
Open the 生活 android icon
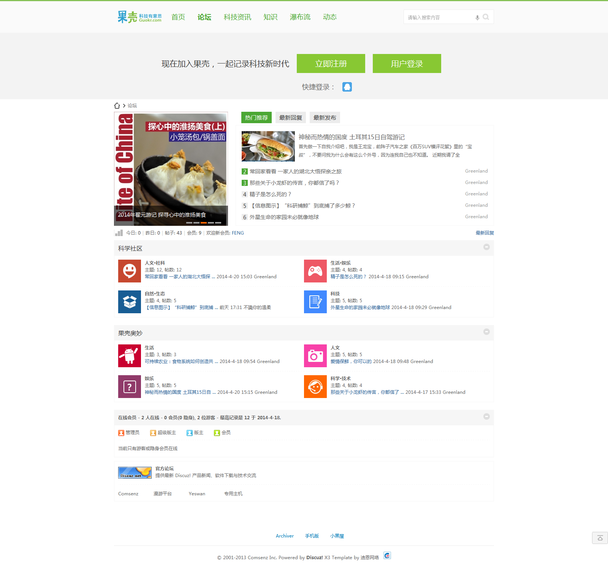tap(130, 356)
